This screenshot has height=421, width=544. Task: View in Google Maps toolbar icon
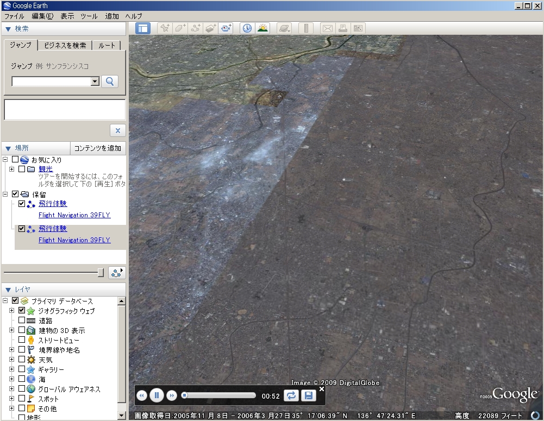pyautogui.click(x=358, y=28)
